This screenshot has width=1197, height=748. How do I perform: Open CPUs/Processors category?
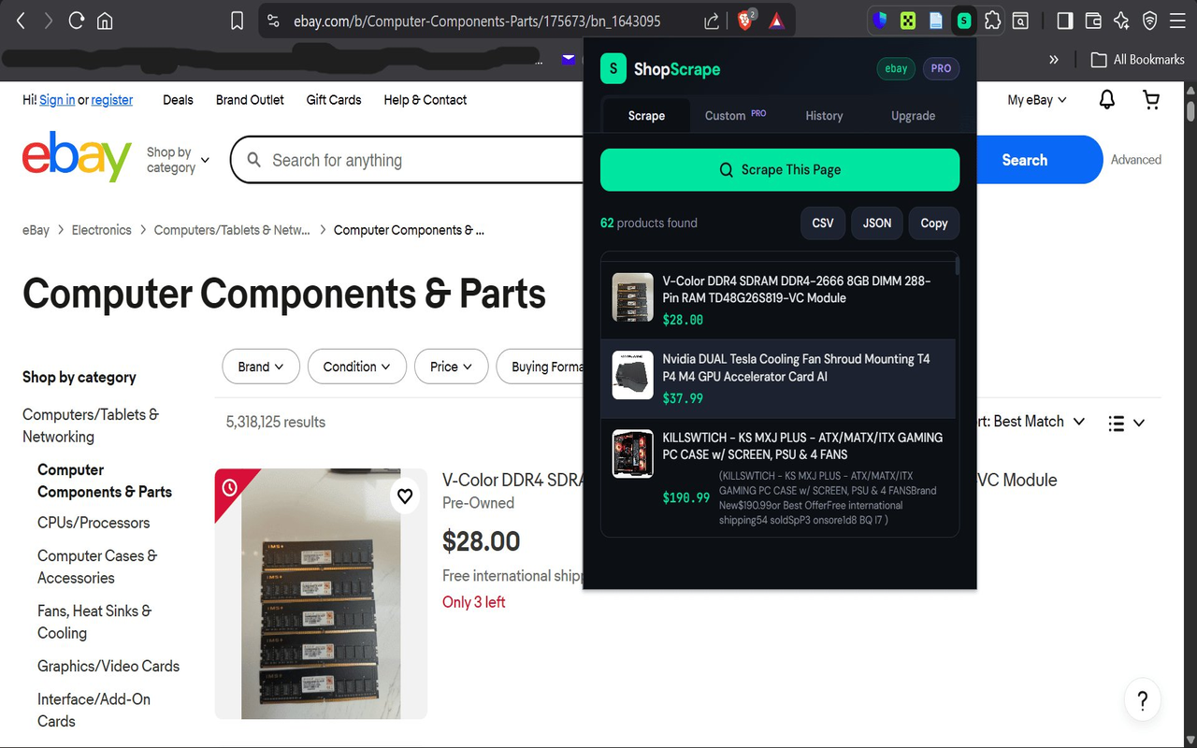[94, 523]
